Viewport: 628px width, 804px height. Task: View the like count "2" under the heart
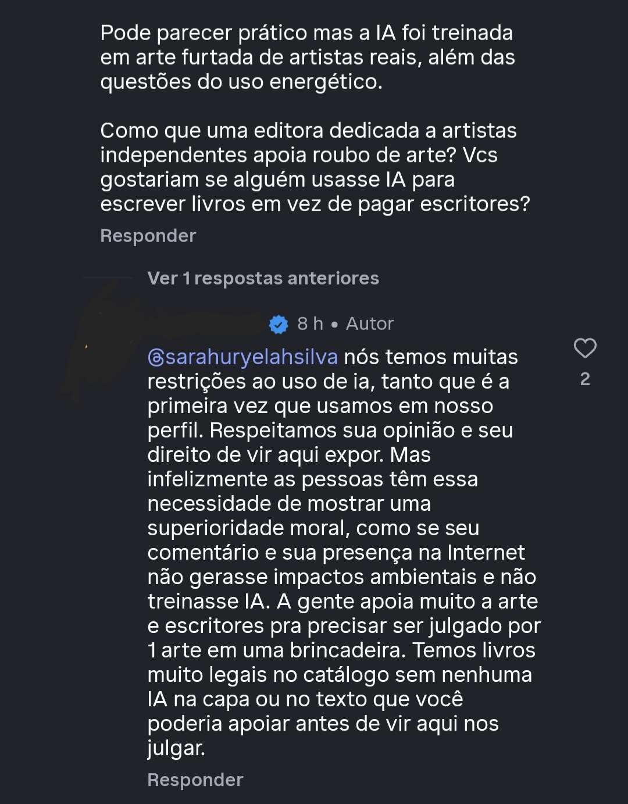585,379
